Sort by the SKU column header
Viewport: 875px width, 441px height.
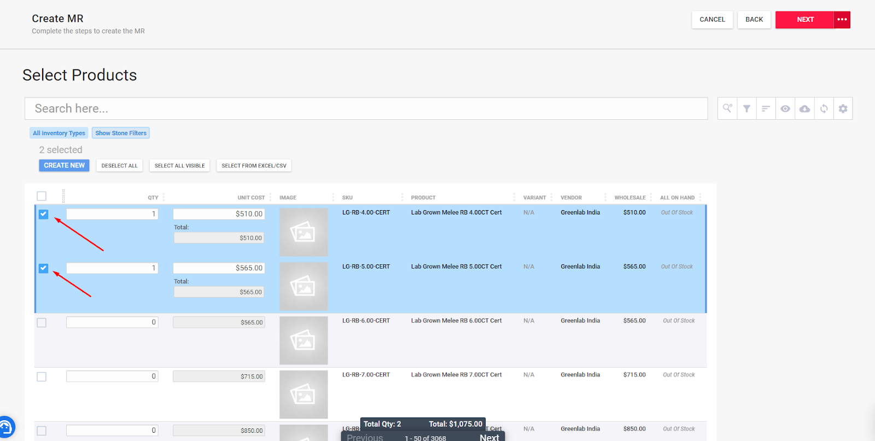pyautogui.click(x=347, y=198)
